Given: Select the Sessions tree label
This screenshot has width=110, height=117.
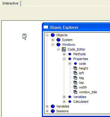Looking at the screenshot, I should [x=62, y=111].
